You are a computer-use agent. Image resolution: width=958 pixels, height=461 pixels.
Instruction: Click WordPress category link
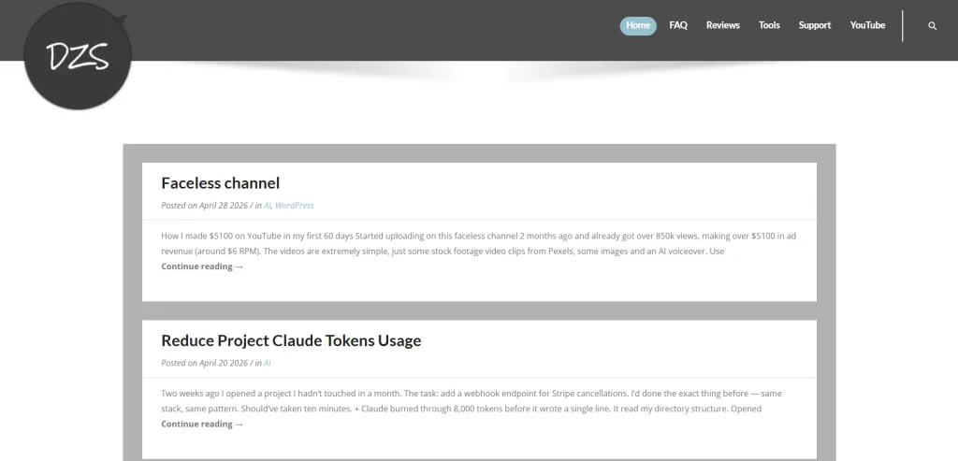(x=295, y=206)
